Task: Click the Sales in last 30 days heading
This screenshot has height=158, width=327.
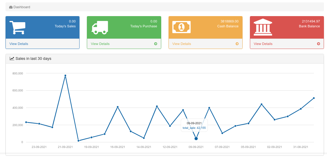Action: [33, 59]
